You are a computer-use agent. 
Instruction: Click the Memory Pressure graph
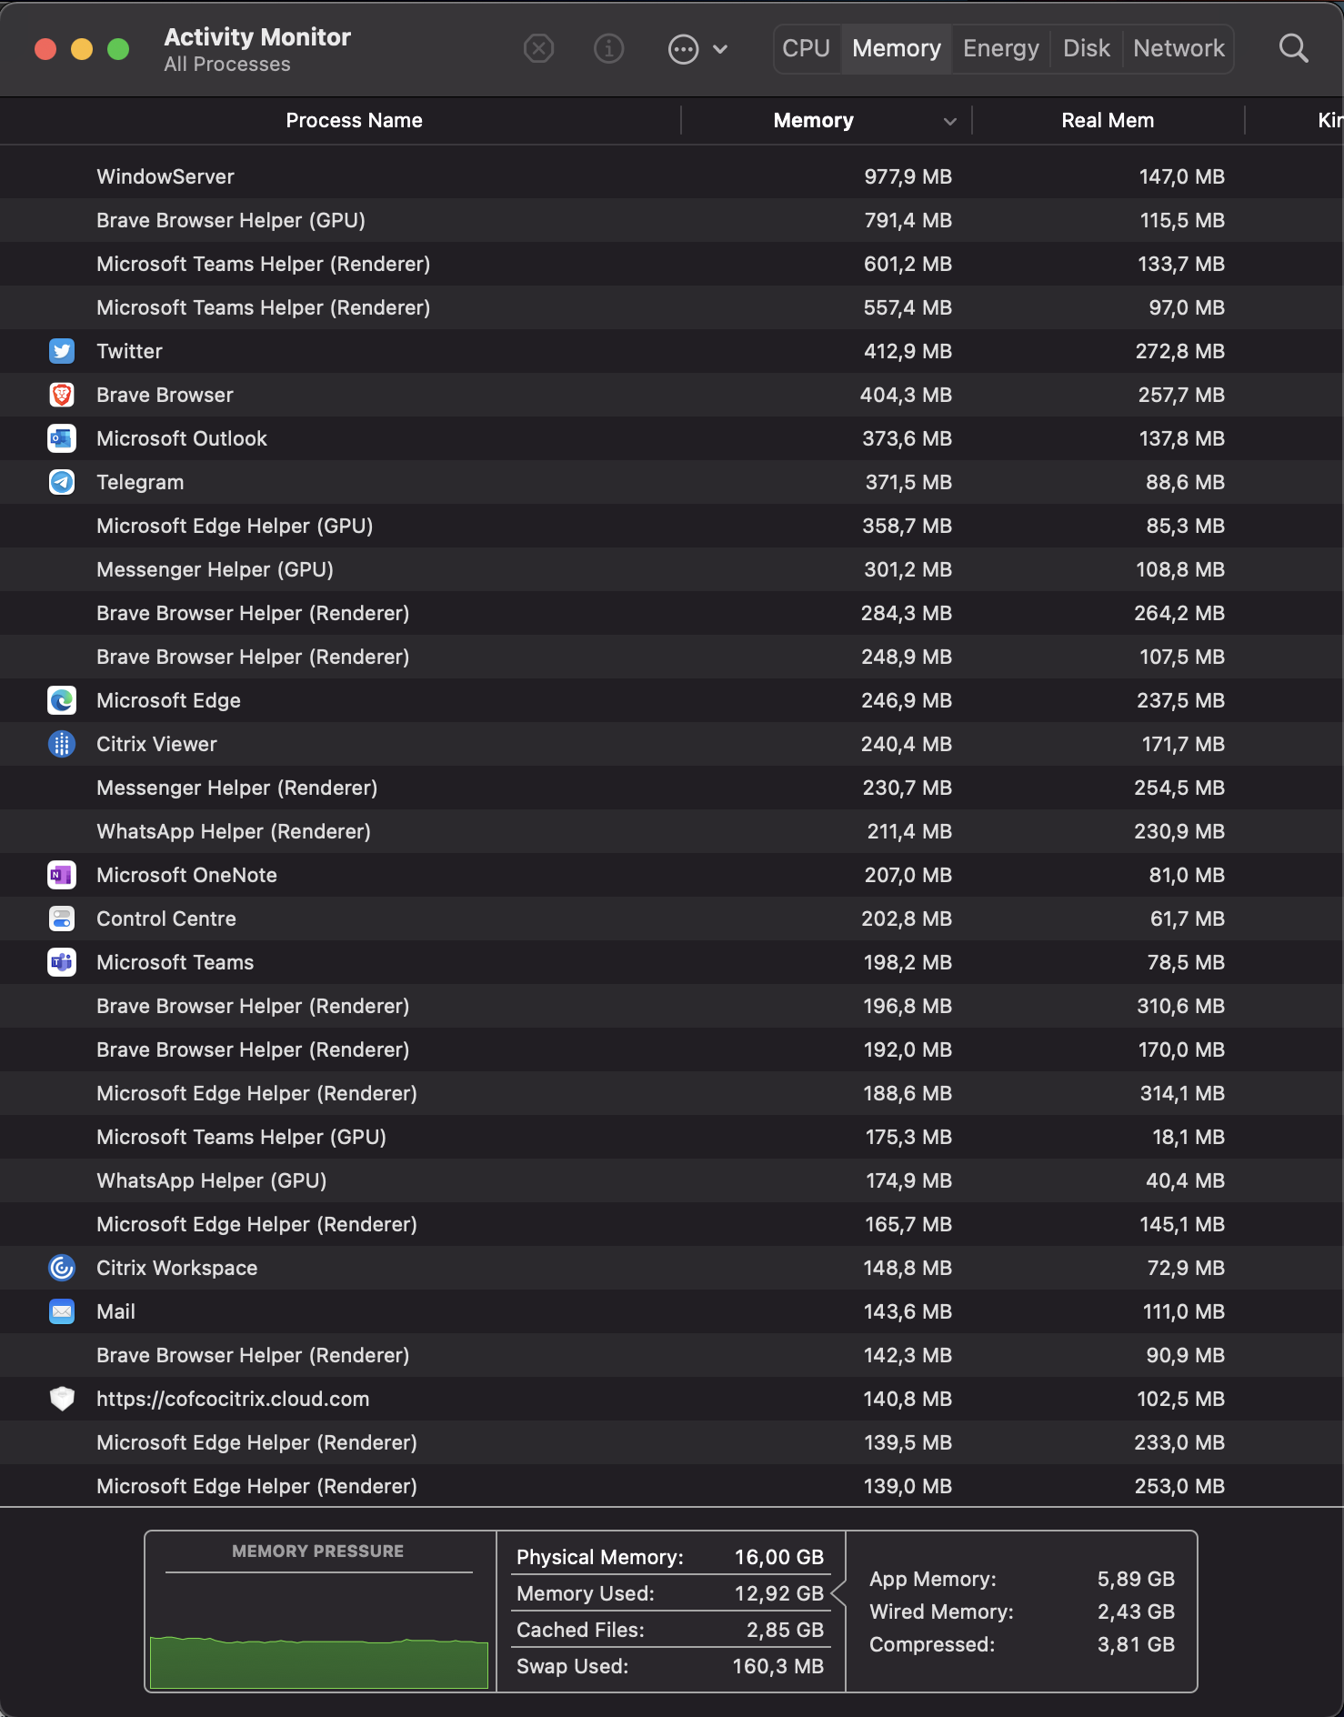pos(318,1637)
